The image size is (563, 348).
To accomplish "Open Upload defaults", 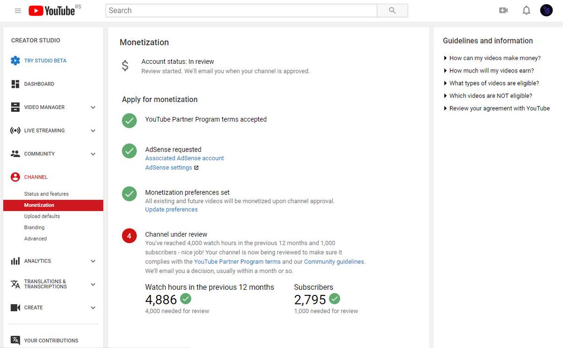I will (x=42, y=217).
